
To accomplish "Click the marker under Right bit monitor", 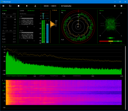I will click(27, 41).
